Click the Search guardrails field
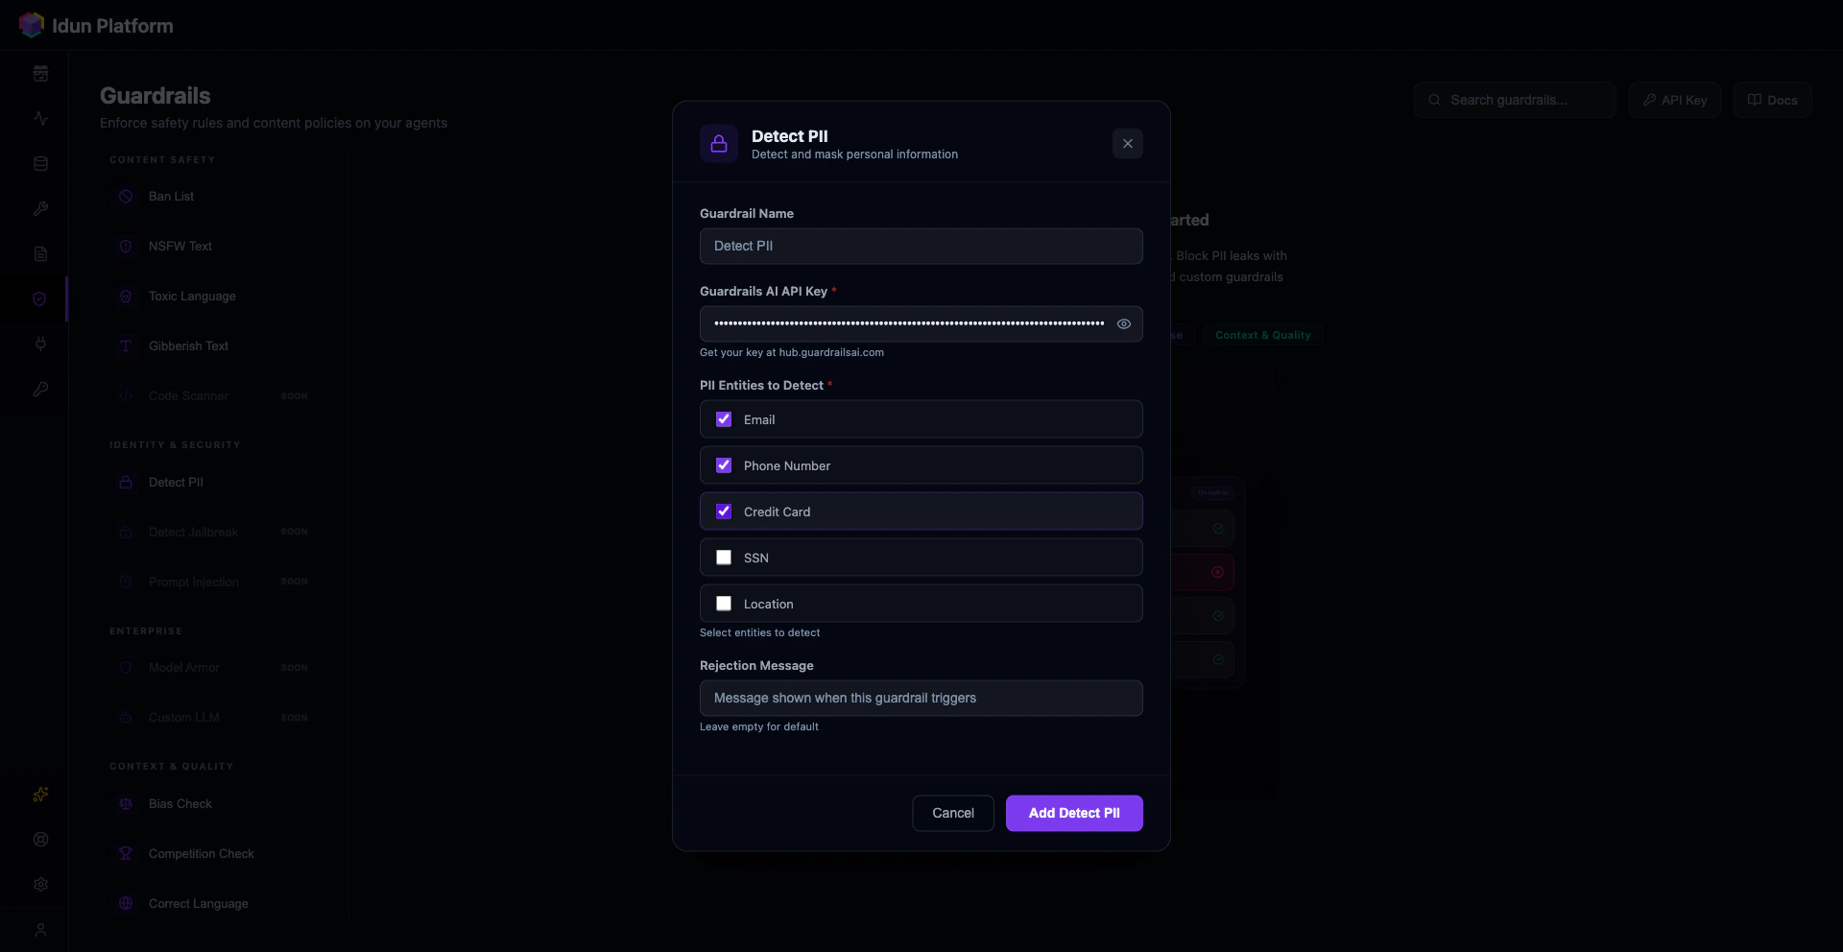Viewport: 1843px width, 952px height. click(1515, 100)
